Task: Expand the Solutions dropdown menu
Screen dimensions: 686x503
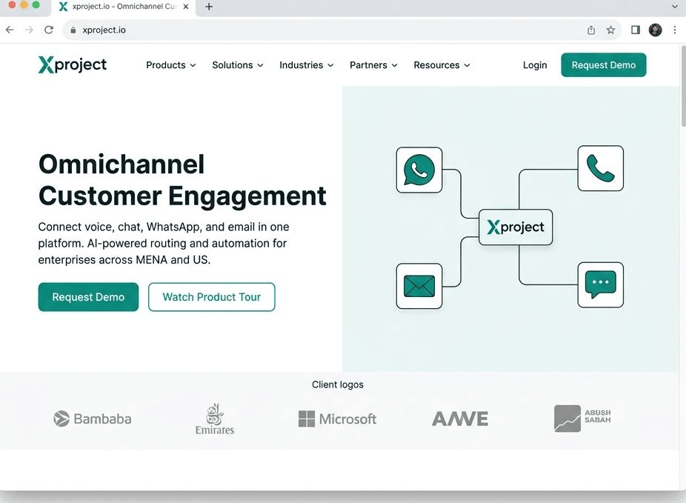Action: pyautogui.click(x=238, y=65)
